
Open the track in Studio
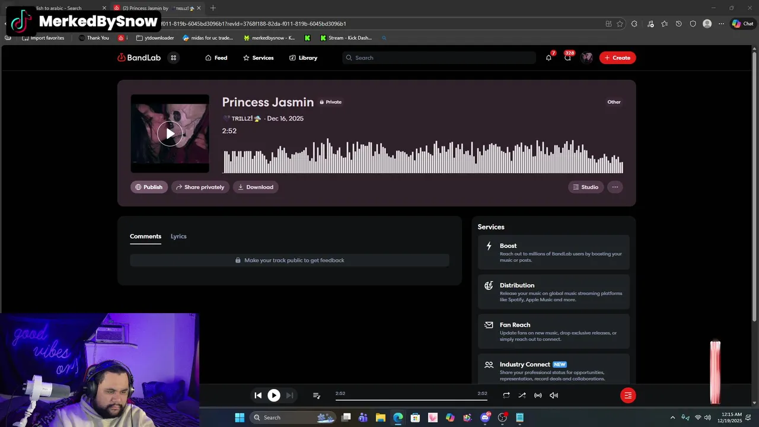click(586, 187)
